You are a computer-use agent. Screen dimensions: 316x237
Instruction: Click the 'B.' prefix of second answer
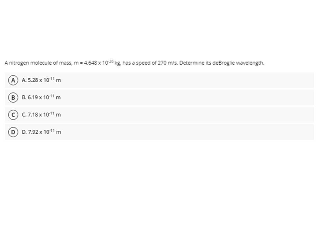pos(24,97)
